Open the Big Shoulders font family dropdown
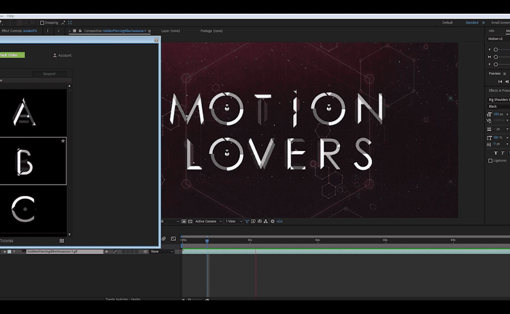Viewport: 510px width, 314px height. tap(499, 99)
